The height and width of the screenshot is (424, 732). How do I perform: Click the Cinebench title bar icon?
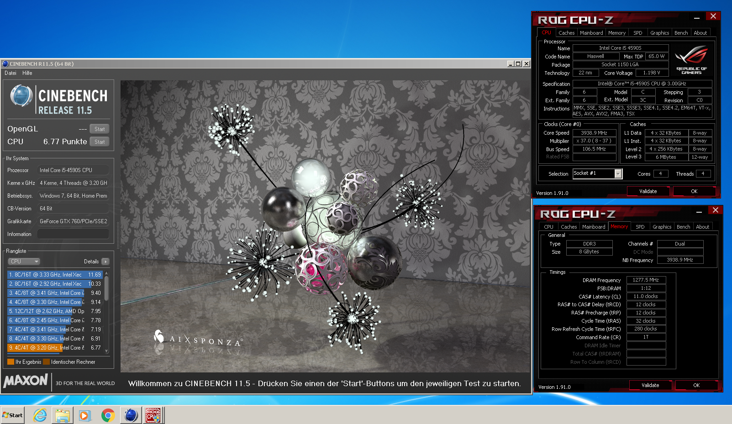coord(5,64)
